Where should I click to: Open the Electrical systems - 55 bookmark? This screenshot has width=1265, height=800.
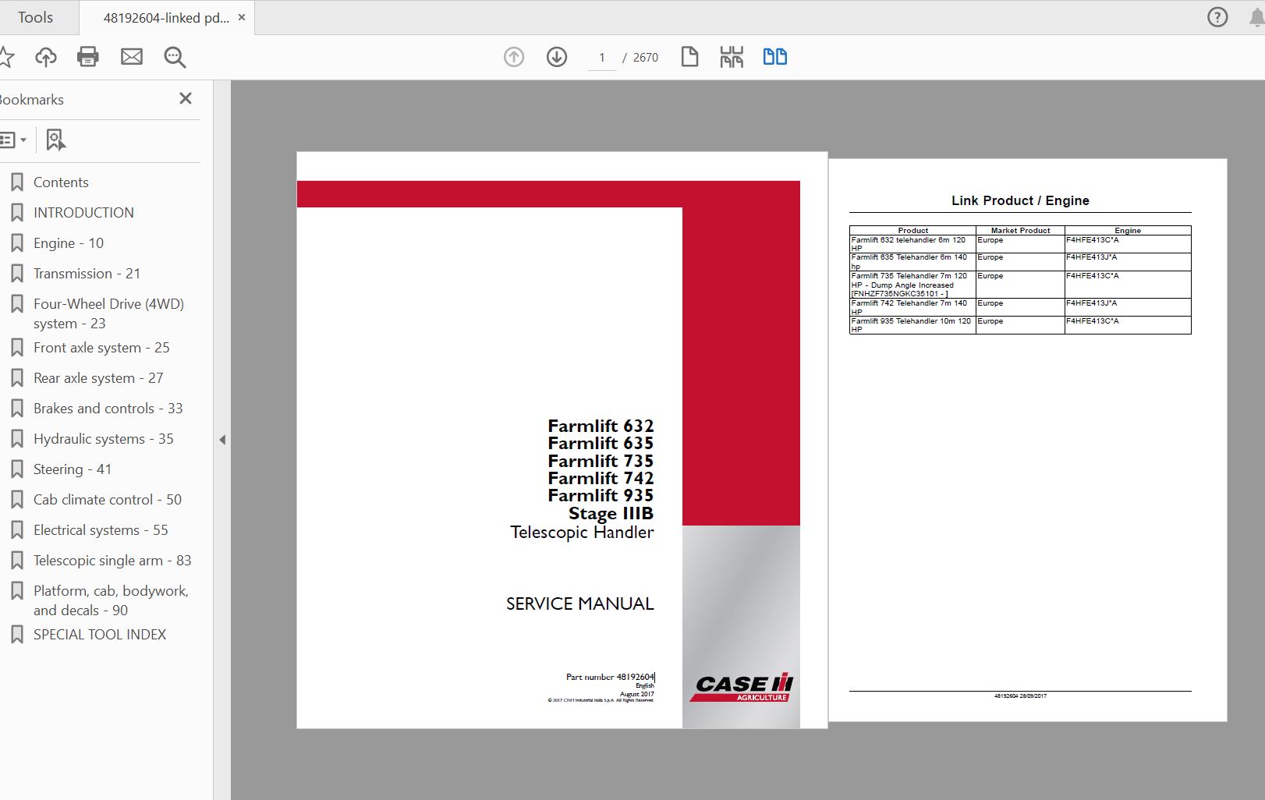[x=101, y=530]
